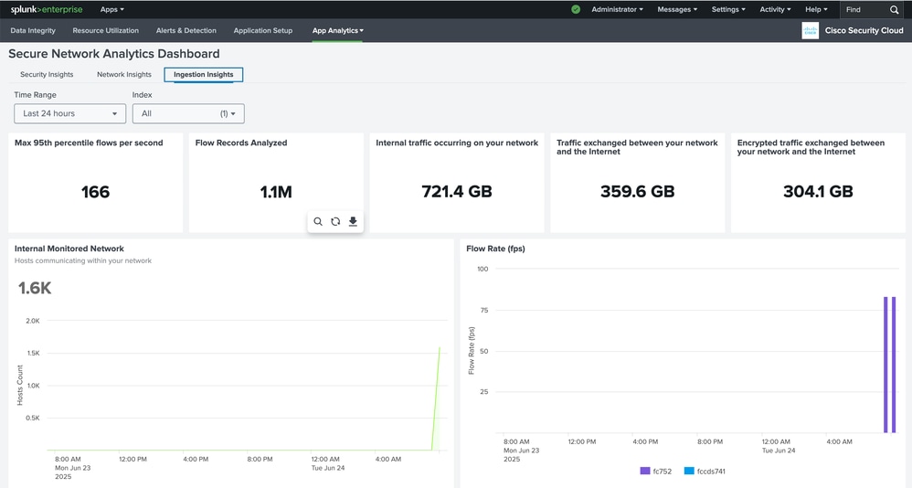Open the Help dropdown menu

pos(816,9)
